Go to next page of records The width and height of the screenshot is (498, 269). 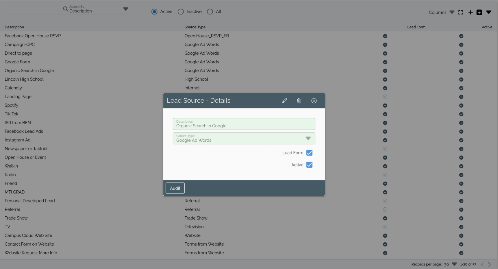click(x=489, y=264)
